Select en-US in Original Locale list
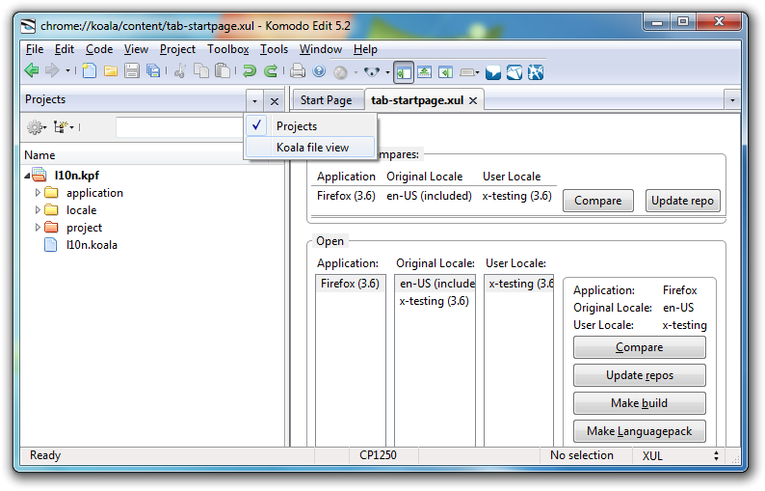The height and width of the screenshot is (491, 765). [435, 284]
